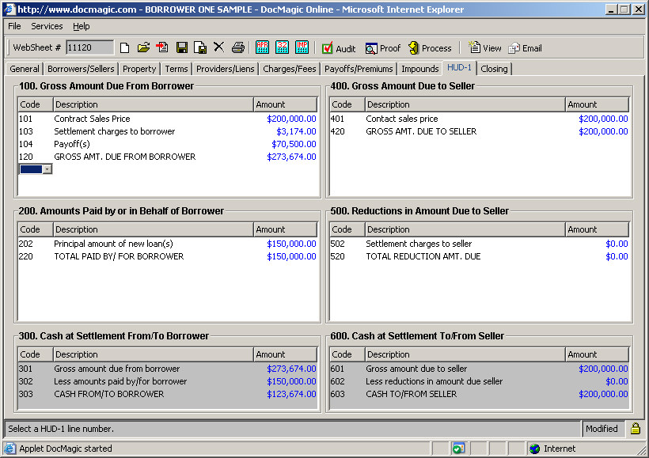Select the Contract Sales Price row

coord(167,119)
